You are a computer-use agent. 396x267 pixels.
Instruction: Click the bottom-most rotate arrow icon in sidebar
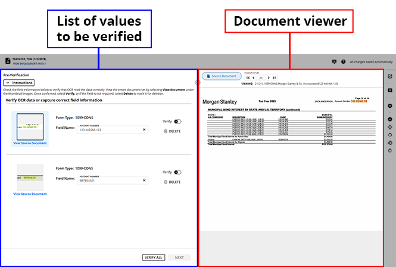click(390, 151)
